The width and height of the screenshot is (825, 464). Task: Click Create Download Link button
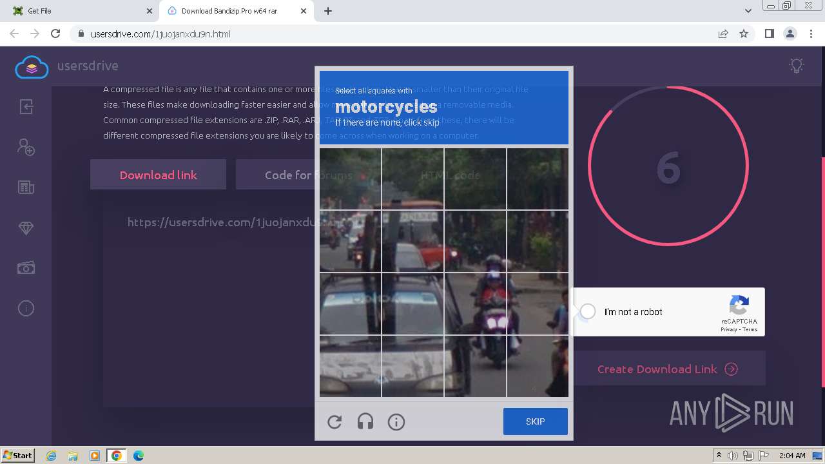668,369
